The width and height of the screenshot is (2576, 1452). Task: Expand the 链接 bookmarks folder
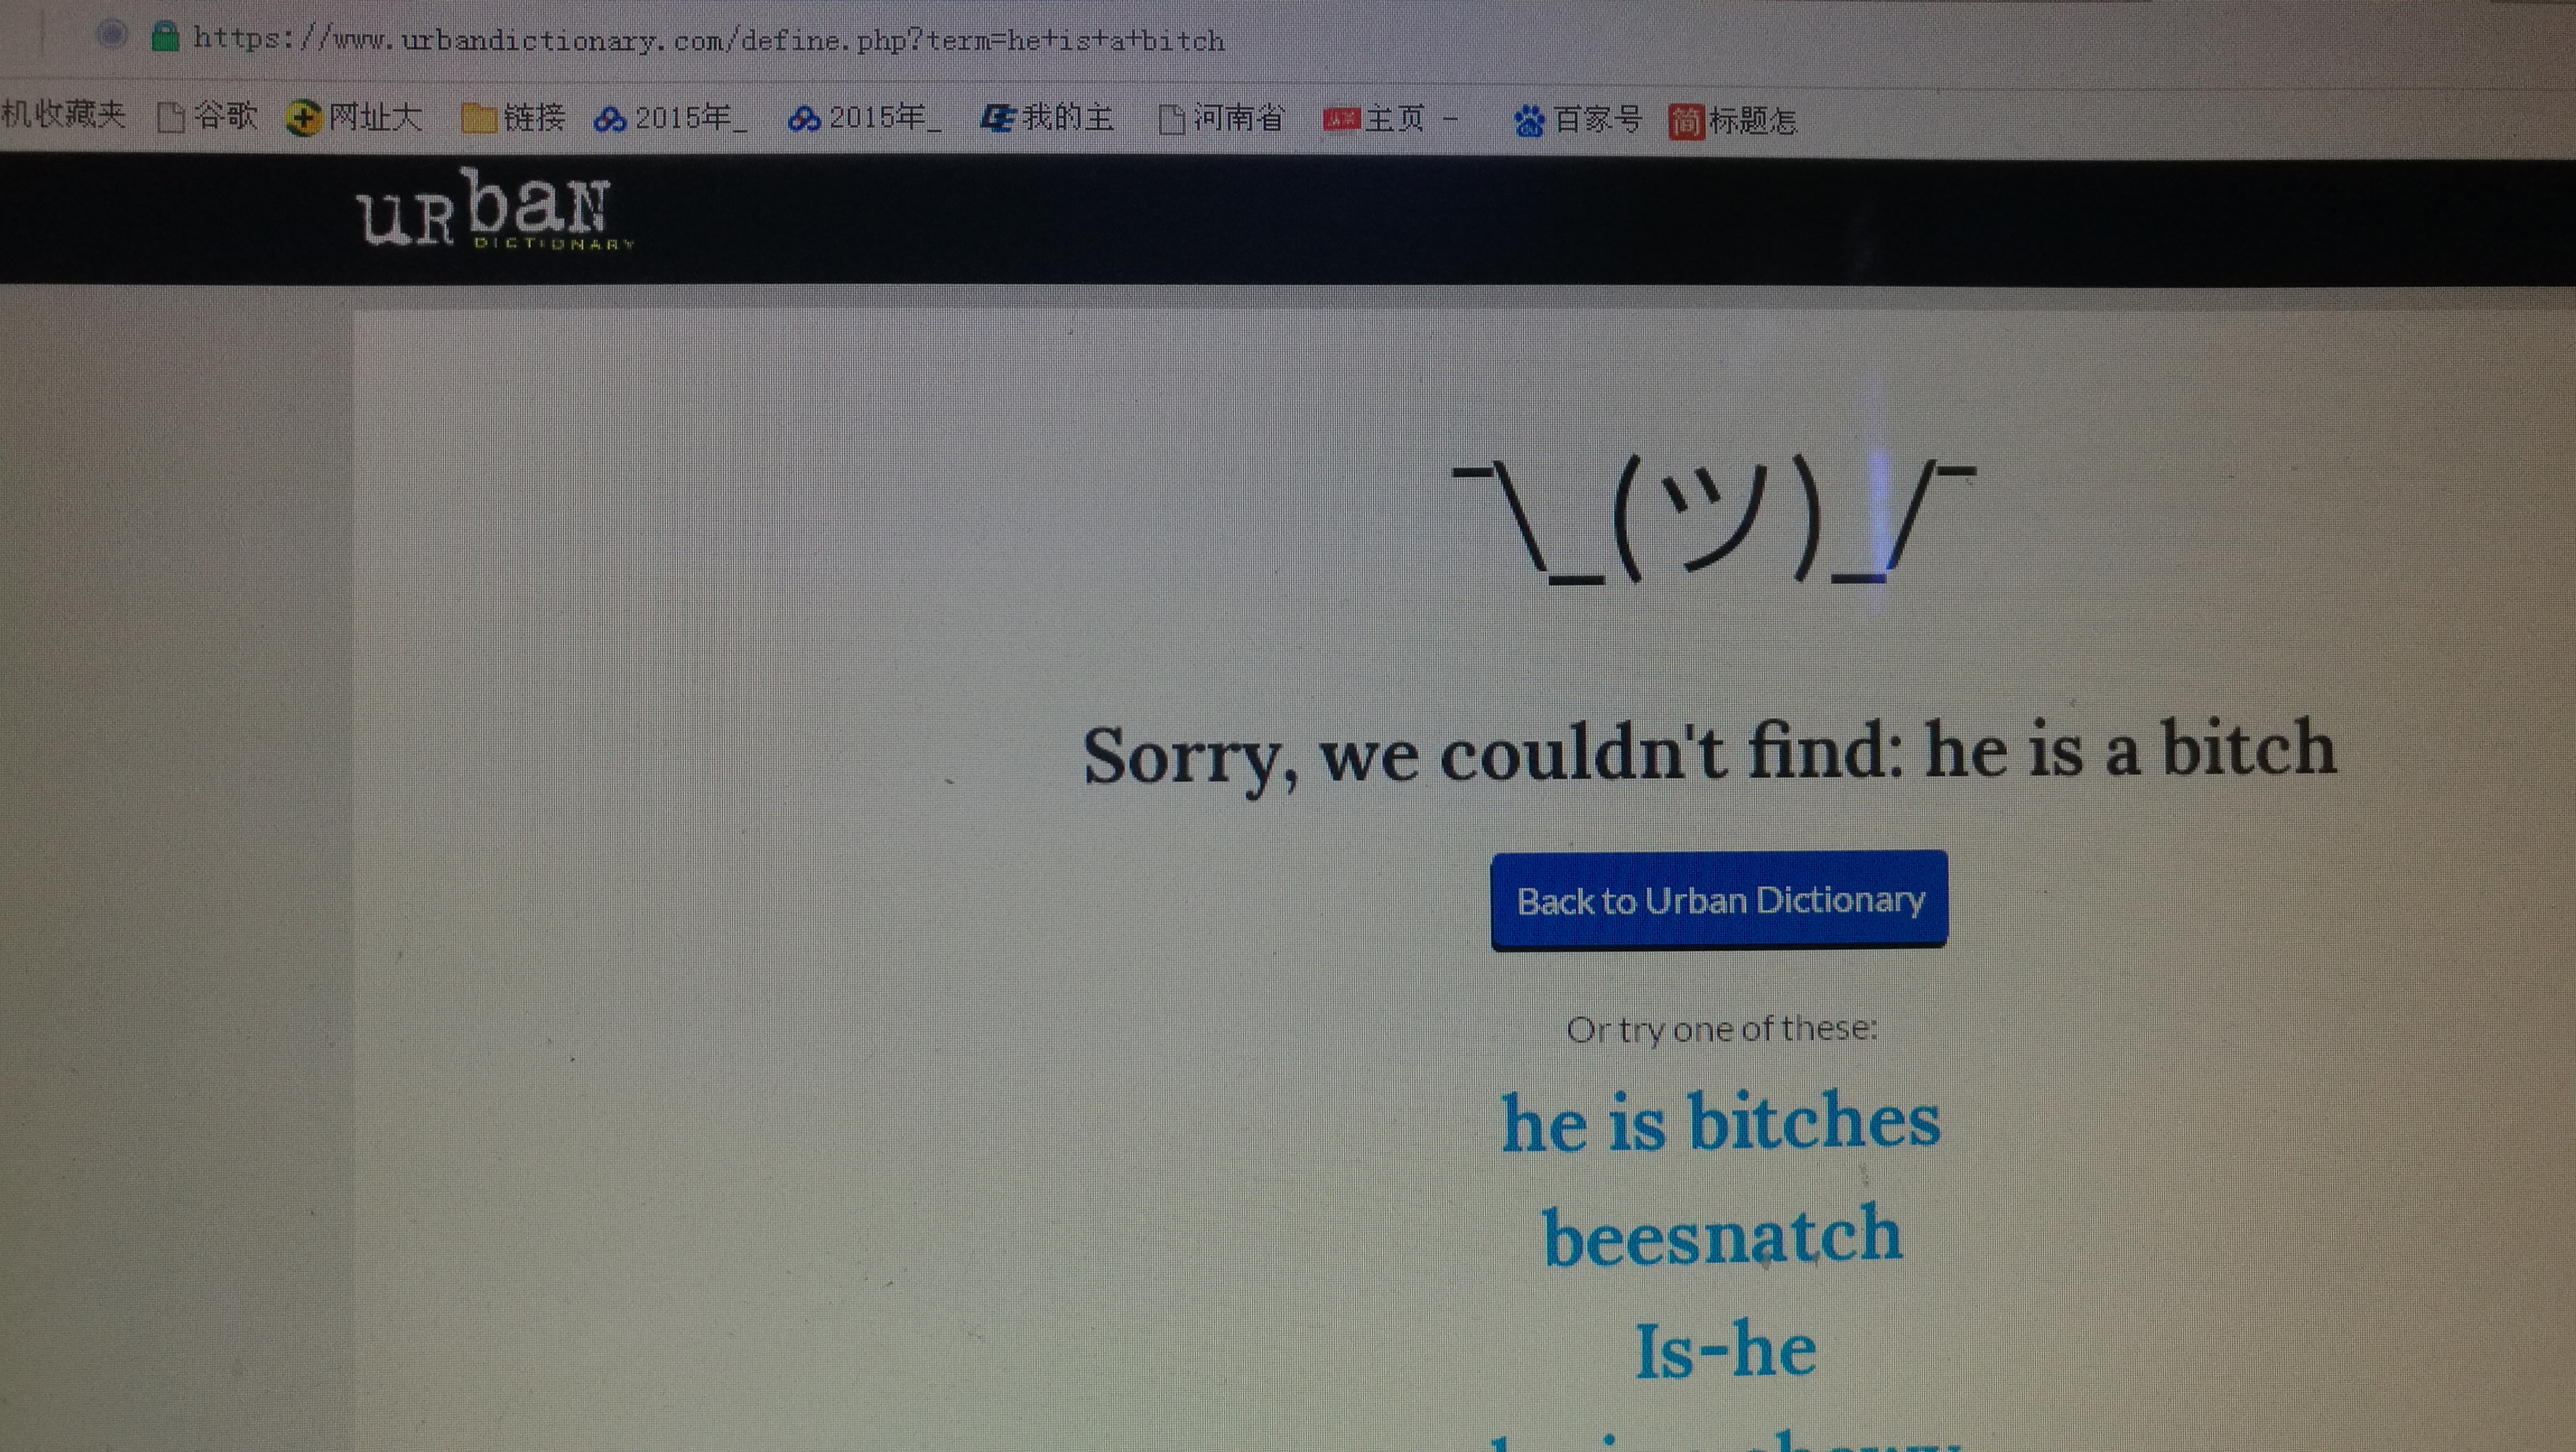tap(513, 118)
